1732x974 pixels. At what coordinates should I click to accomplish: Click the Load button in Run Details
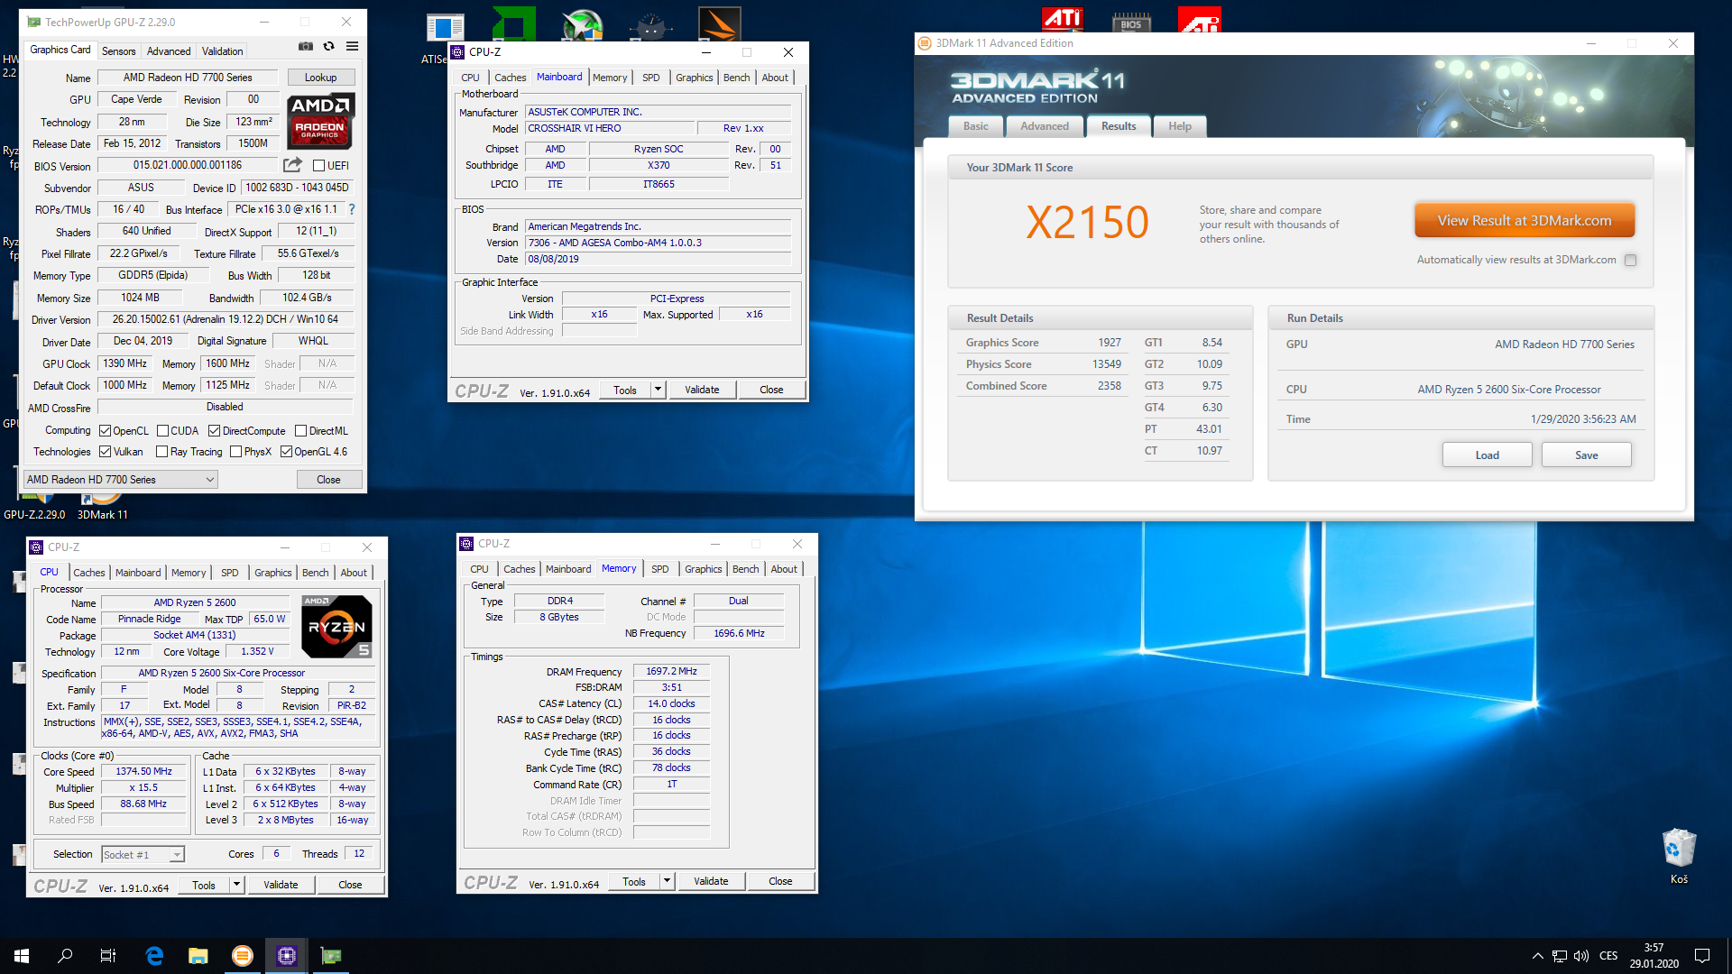point(1487,455)
